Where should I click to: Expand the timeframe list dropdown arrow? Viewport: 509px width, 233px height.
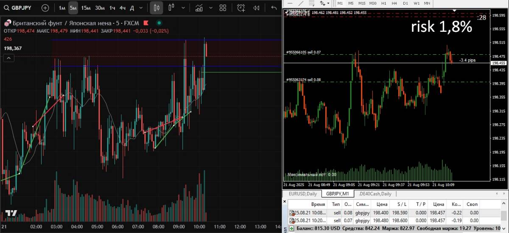[x=141, y=8]
